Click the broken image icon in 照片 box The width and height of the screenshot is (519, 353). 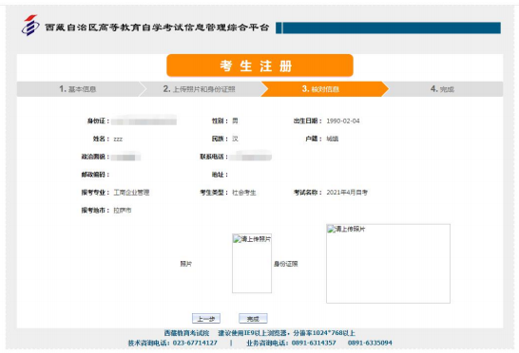point(237,238)
